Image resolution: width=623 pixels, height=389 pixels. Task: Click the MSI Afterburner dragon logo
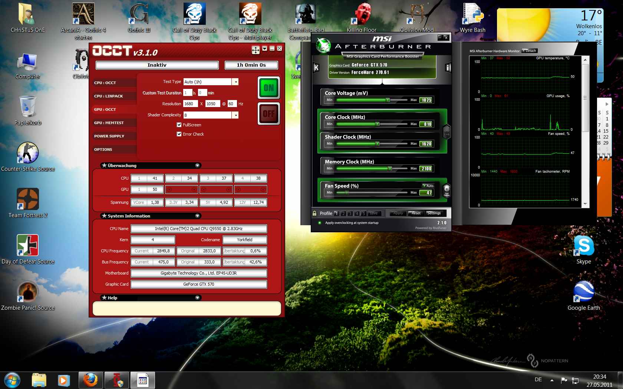(x=323, y=46)
